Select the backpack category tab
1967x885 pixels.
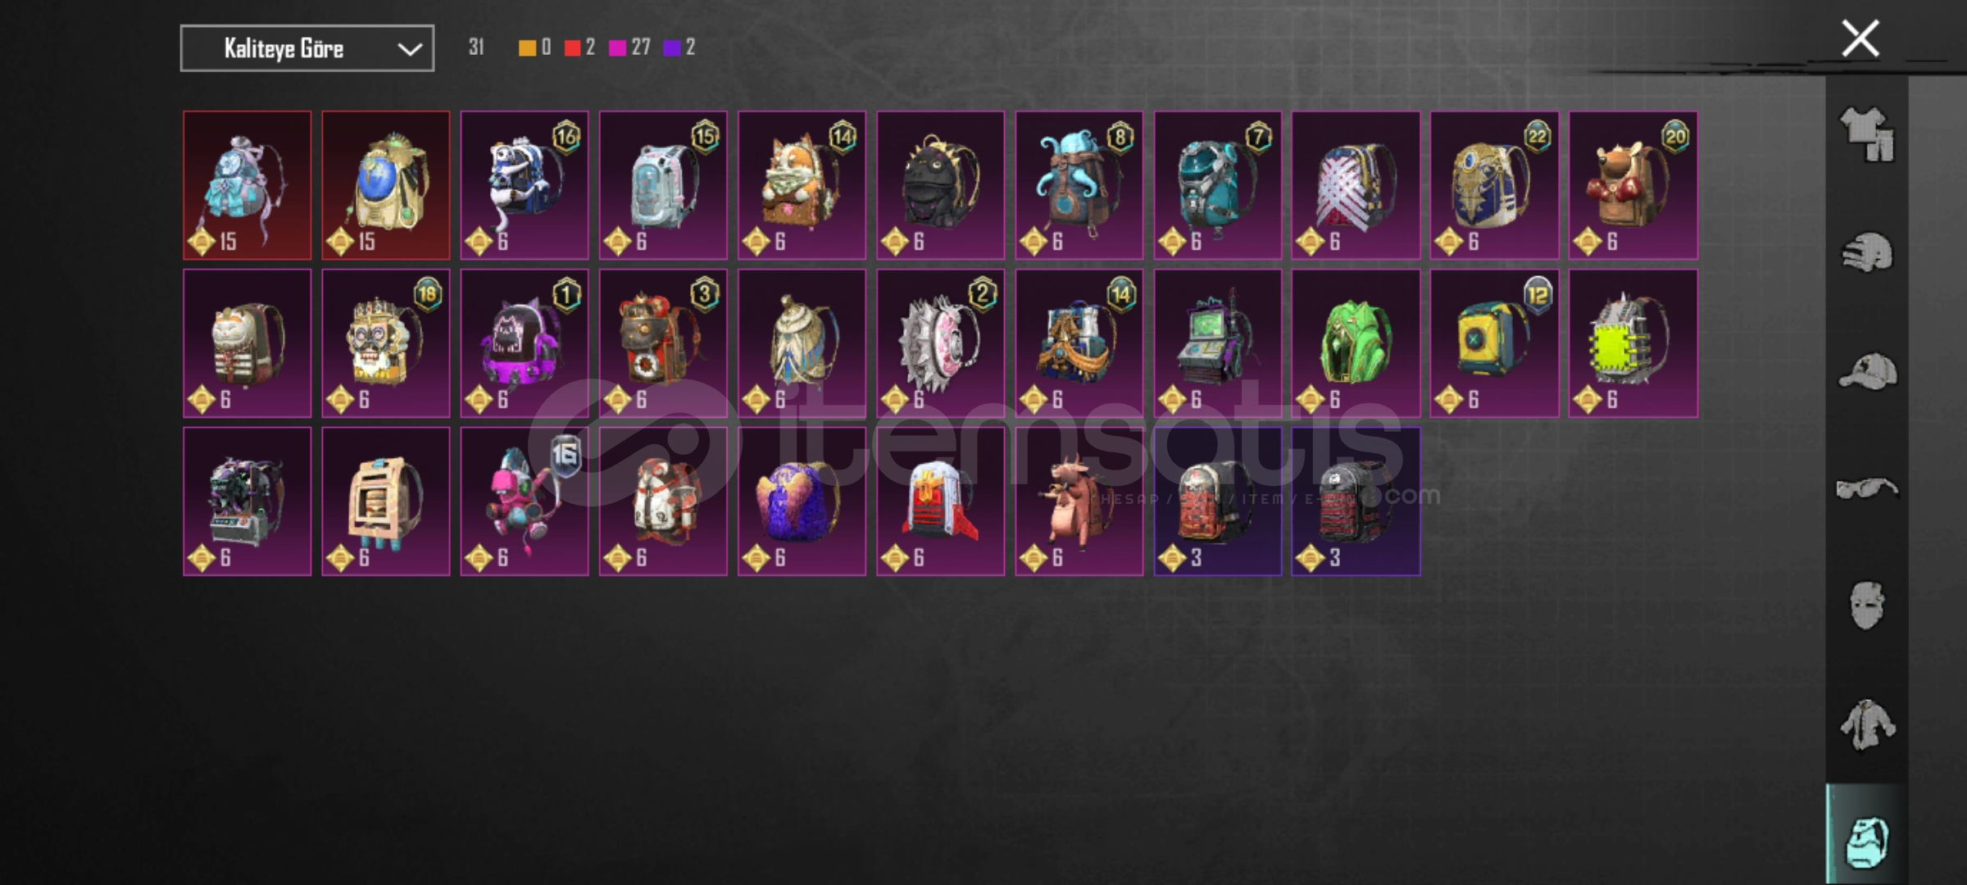click(1867, 838)
